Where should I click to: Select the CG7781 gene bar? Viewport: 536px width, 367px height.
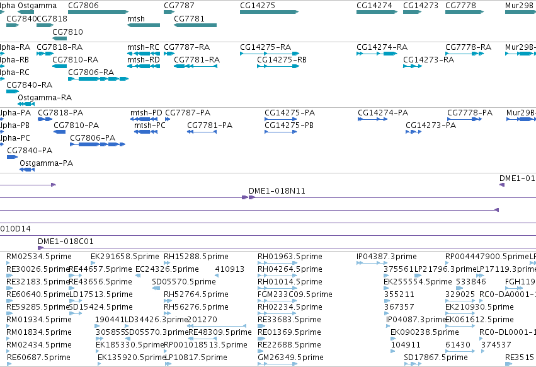(195, 25)
